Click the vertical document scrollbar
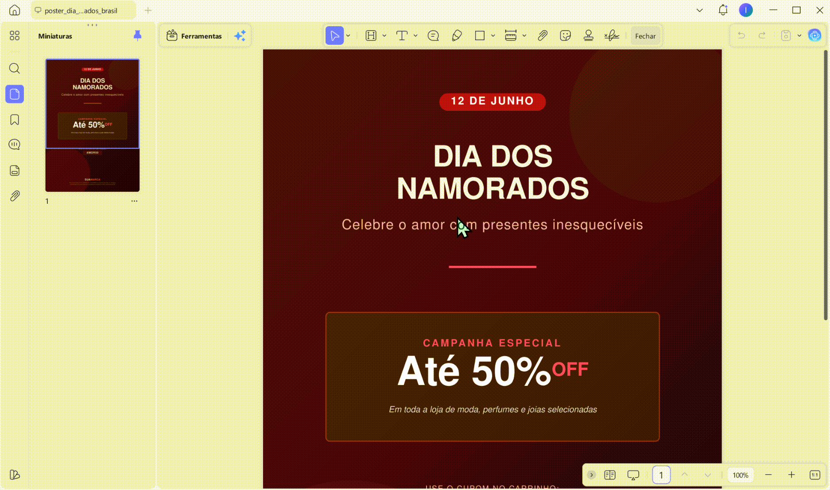 click(826, 185)
